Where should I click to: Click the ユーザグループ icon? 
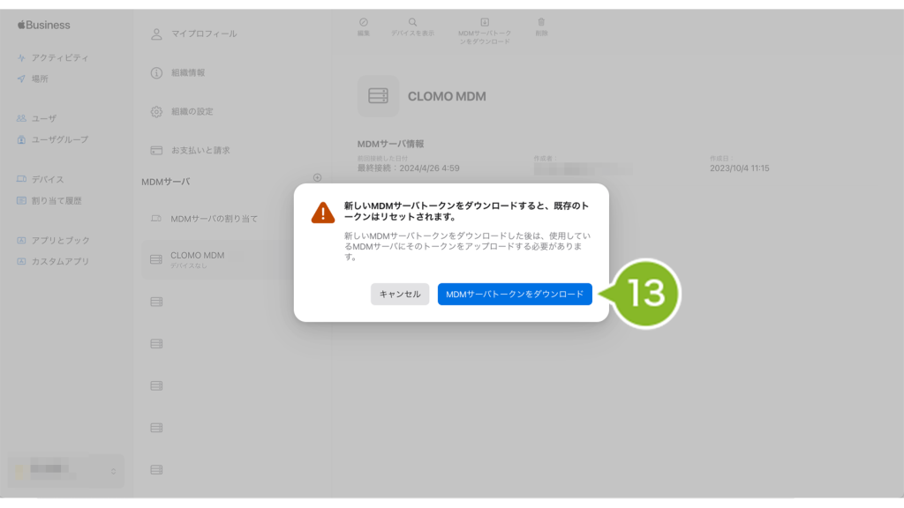pyautogui.click(x=21, y=139)
